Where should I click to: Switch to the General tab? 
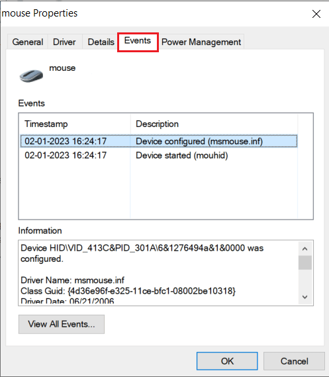pos(28,42)
